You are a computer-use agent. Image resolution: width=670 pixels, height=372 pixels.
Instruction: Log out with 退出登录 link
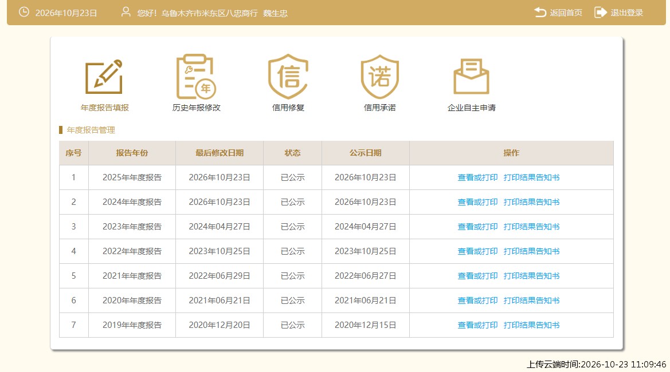pyautogui.click(x=626, y=13)
